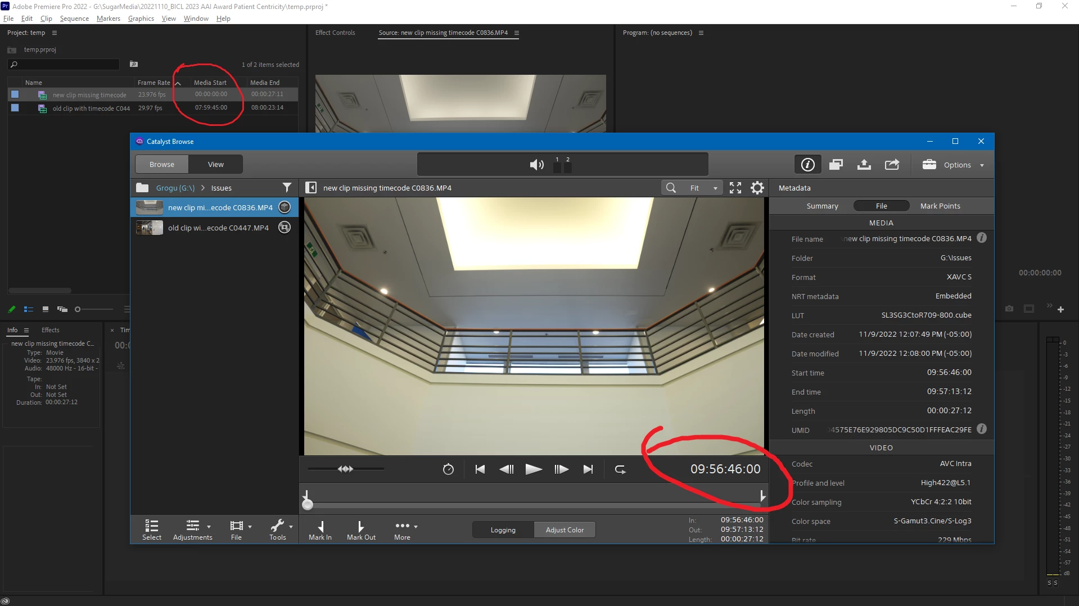
Task: Toggle loop playback
Action: coord(620,469)
